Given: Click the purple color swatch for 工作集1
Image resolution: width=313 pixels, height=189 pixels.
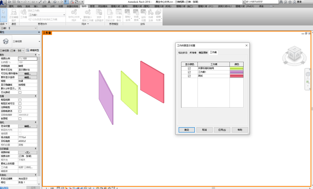Looking at the screenshot, I should click(x=236, y=72).
